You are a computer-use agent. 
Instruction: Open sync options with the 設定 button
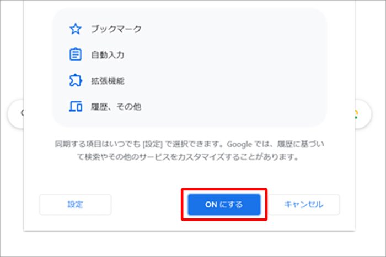click(75, 204)
